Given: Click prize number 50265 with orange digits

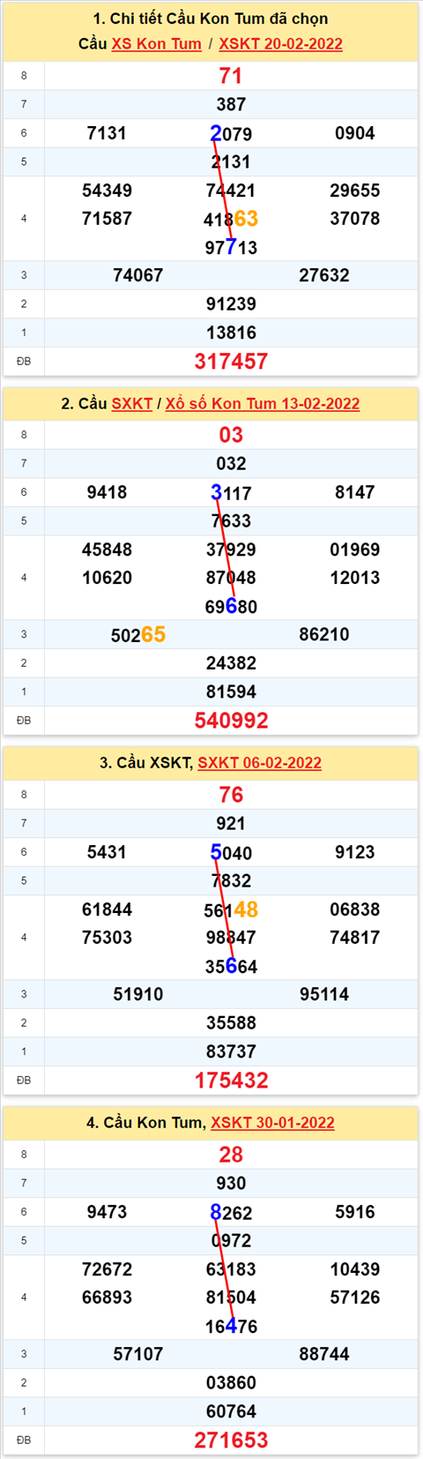Looking at the screenshot, I should point(138,634).
